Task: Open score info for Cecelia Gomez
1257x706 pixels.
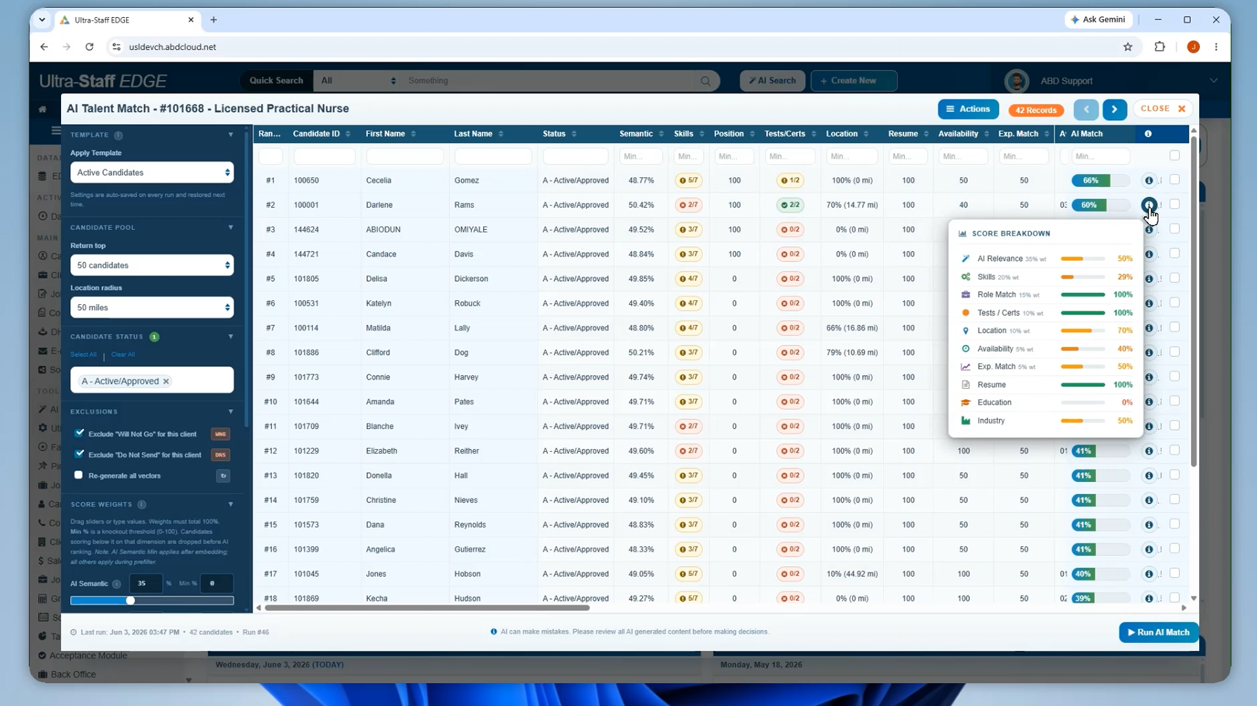Action: [x=1149, y=180]
